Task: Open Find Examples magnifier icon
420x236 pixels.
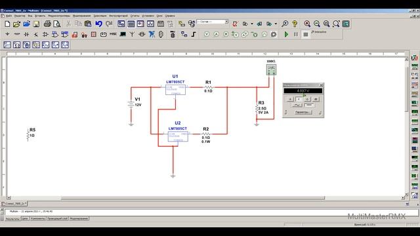Action: coord(285,24)
